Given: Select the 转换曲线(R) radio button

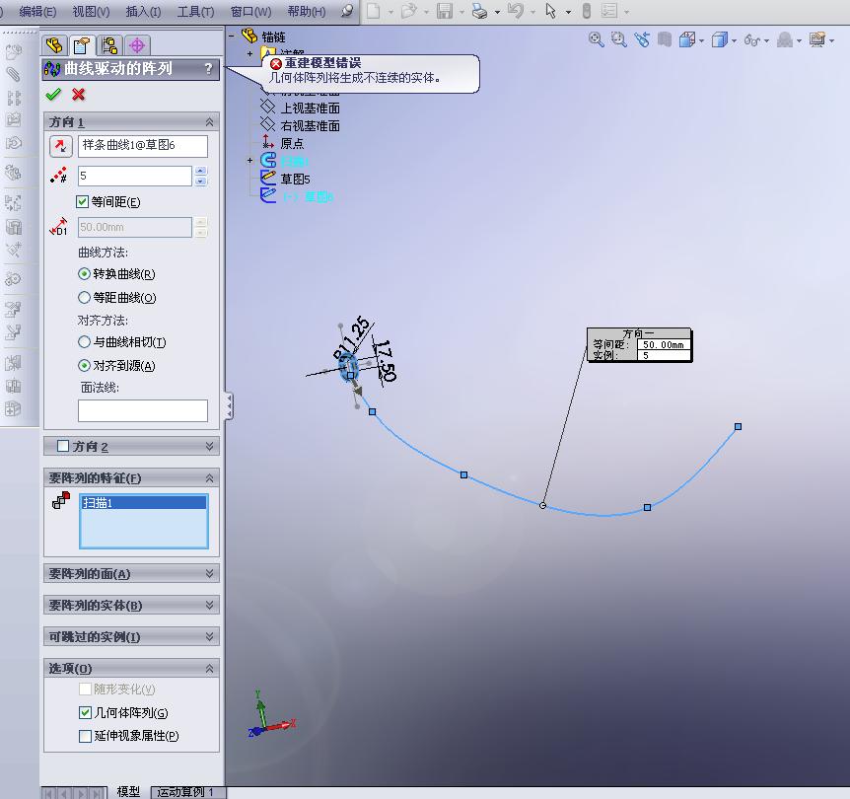Looking at the screenshot, I should pos(84,274).
